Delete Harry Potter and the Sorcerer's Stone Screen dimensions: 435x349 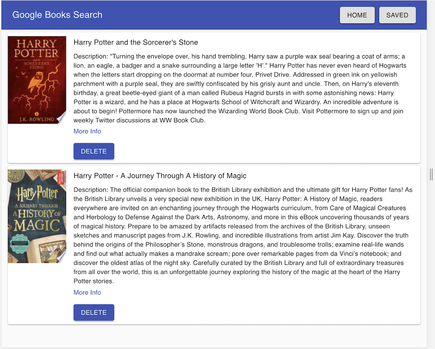tap(94, 151)
